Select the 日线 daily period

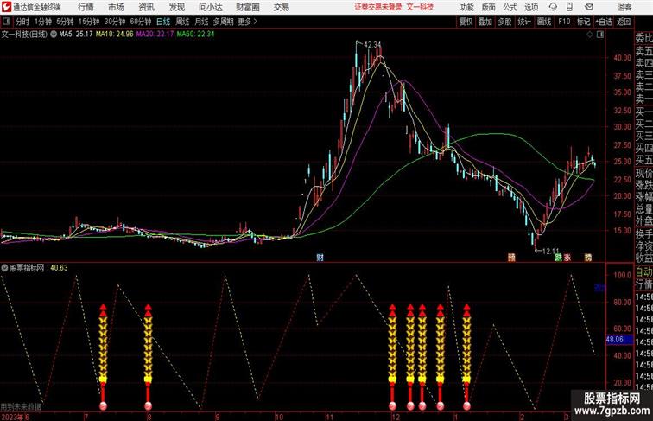163,22
